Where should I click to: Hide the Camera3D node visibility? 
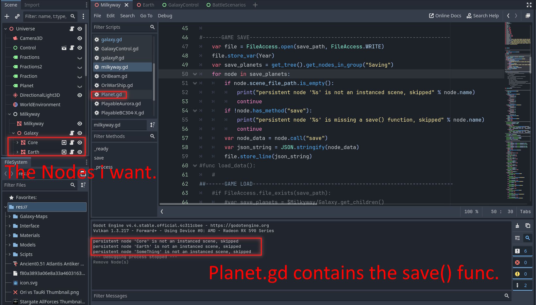click(x=79, y=38)
